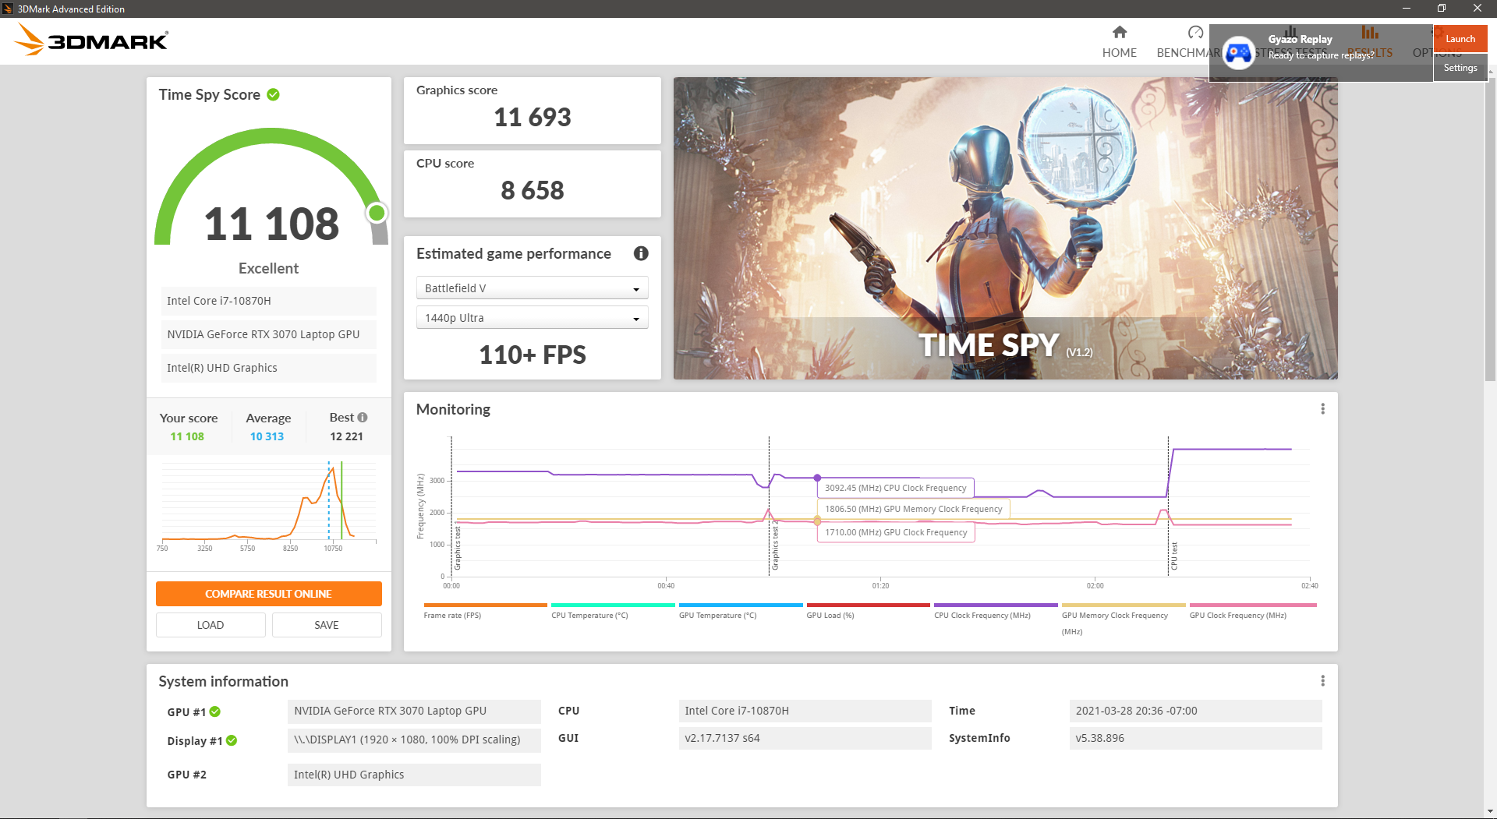Minimize the 3DMark window
This screenshot has width=1497, height=819.
[1407, 9]
